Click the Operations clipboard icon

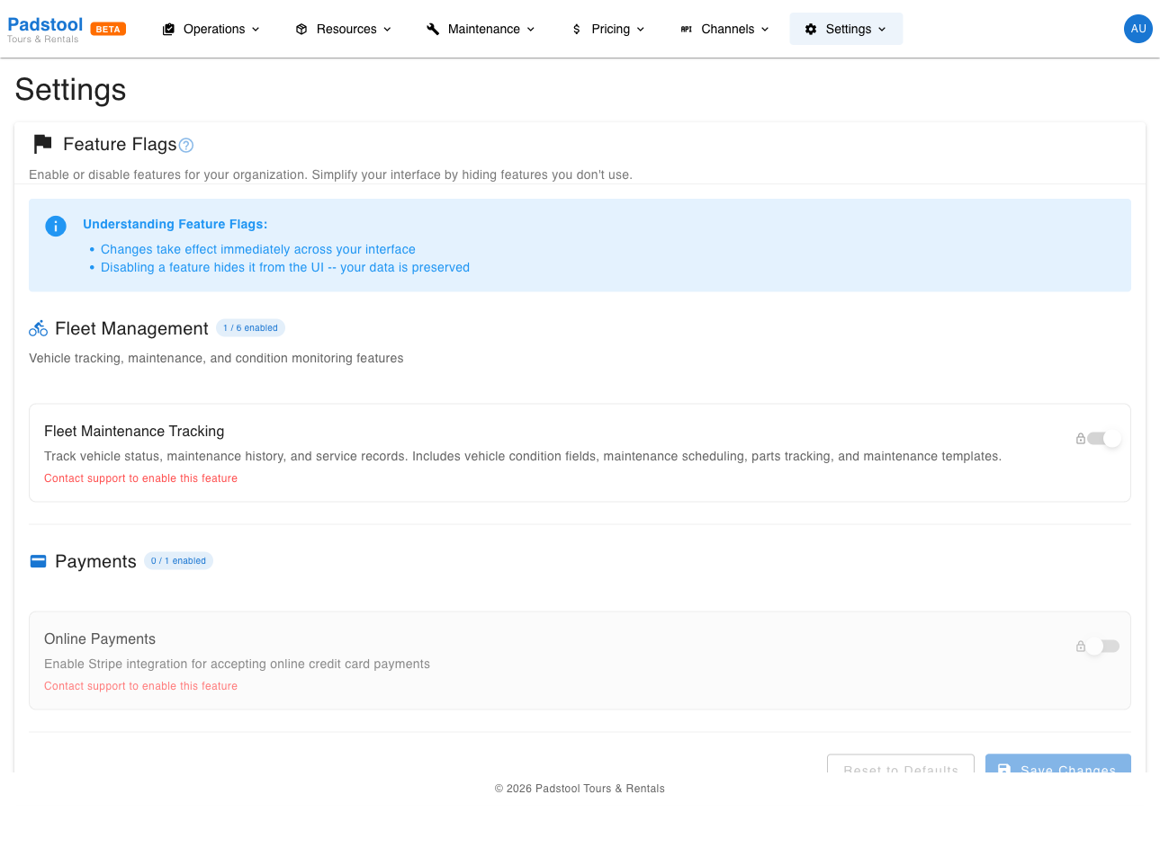168,29
